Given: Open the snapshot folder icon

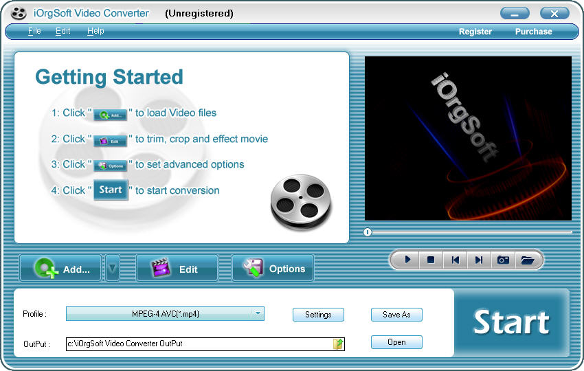Looking at the screenshot, I should (x=528, y=260).
